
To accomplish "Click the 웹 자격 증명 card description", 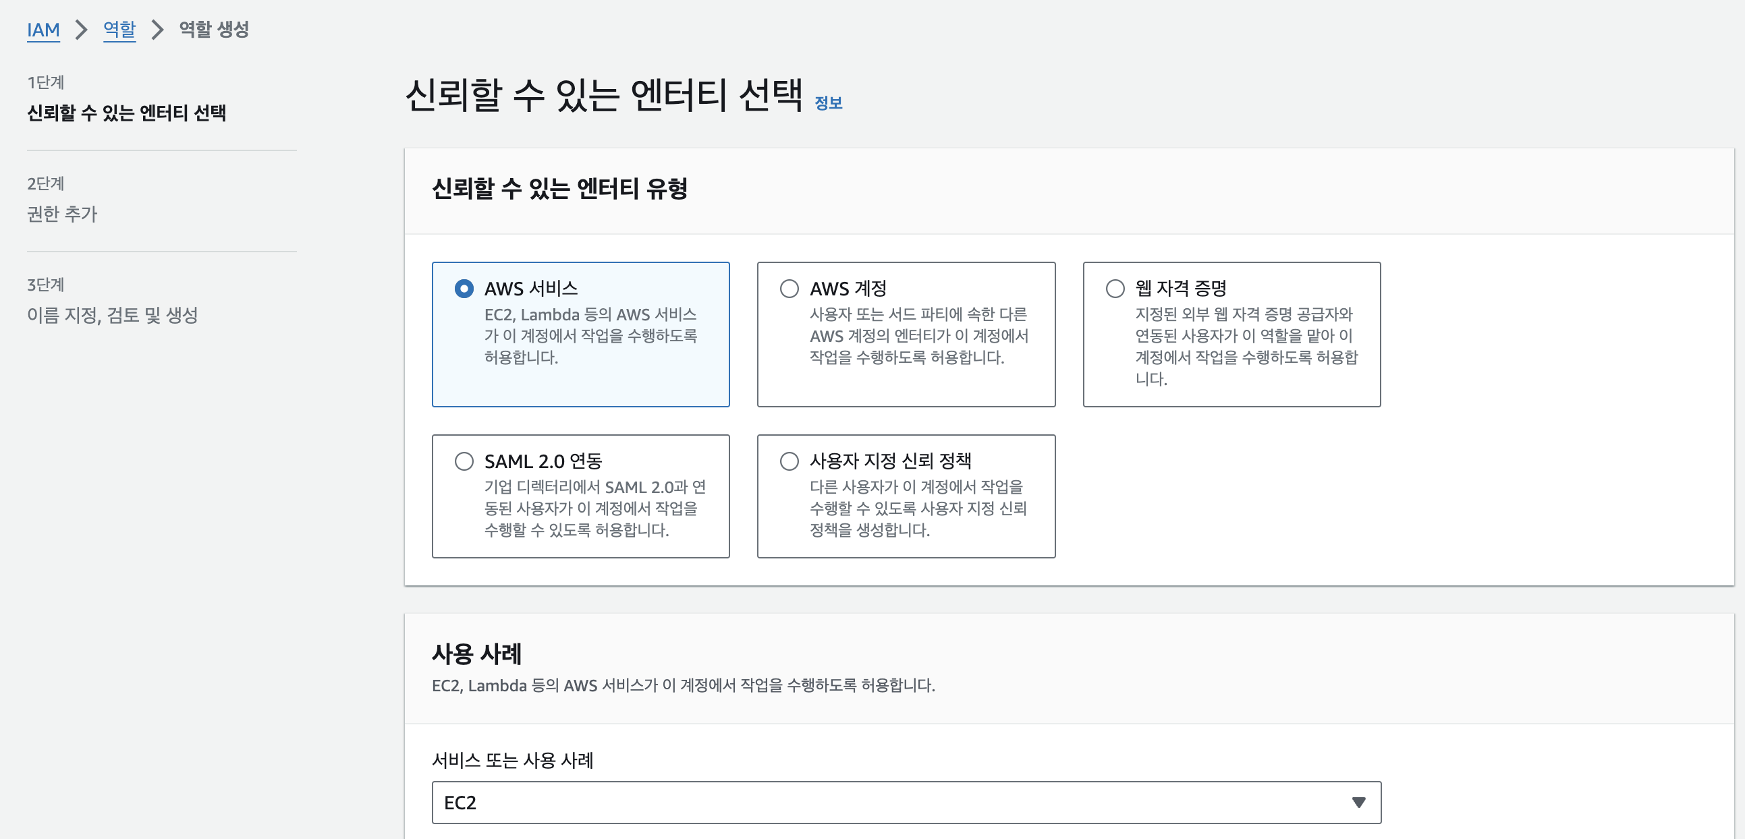I will (1245, 346).
